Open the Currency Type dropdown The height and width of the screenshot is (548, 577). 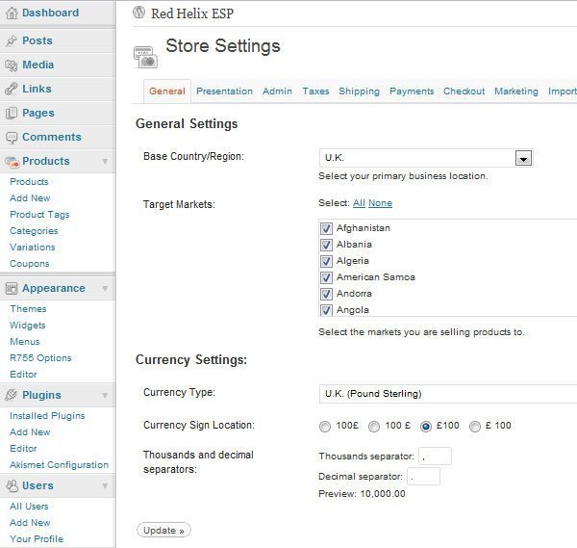coord(448,394)
